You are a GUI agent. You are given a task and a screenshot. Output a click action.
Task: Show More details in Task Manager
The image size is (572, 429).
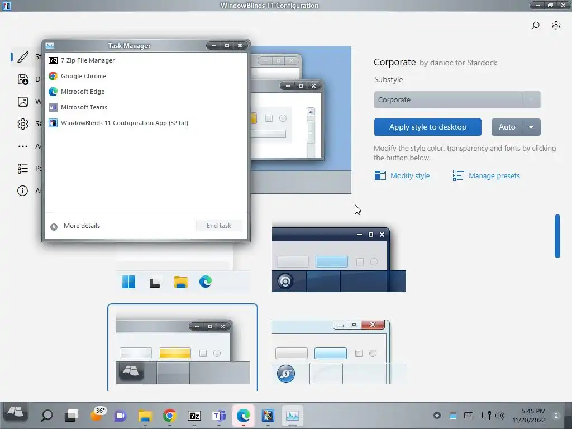pyautogui.click(x=82, y=226)
